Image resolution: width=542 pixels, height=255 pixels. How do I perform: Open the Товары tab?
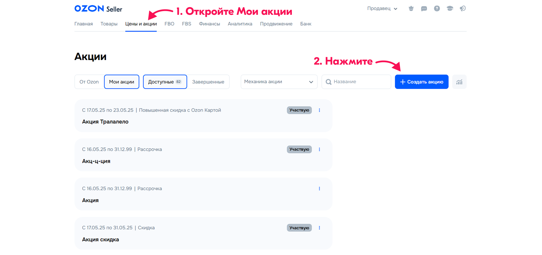[109, 24]
